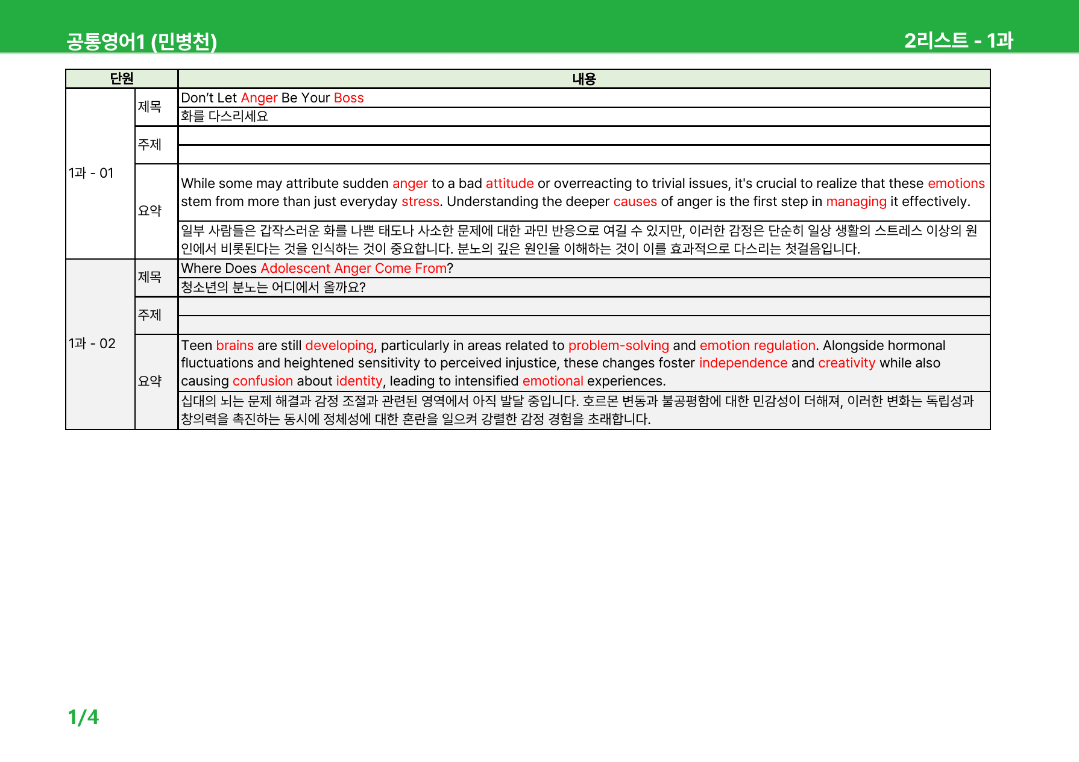Click the empty first 주제 row of 1과 - 02

(x=584, y=307)
